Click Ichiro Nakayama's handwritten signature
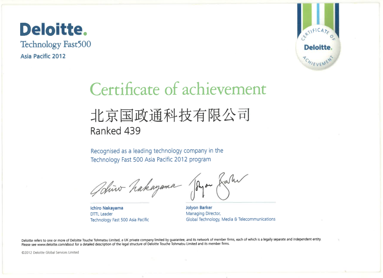Viewport: 383px width, 278px height. pyautogui.click(x=136, y=188)
